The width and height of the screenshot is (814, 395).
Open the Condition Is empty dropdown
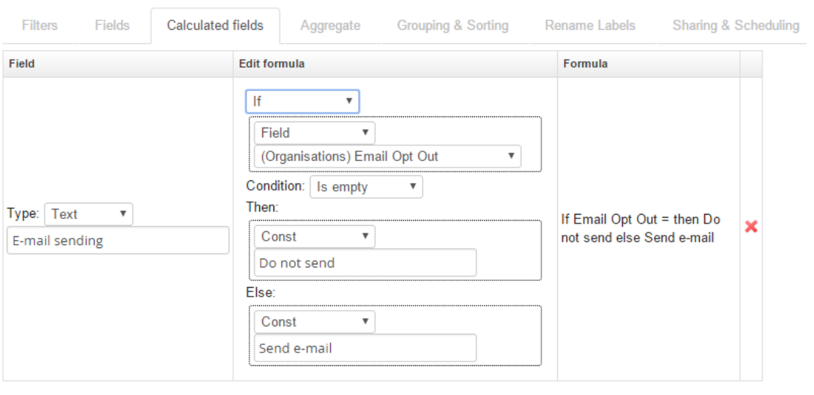pos(366,187)
